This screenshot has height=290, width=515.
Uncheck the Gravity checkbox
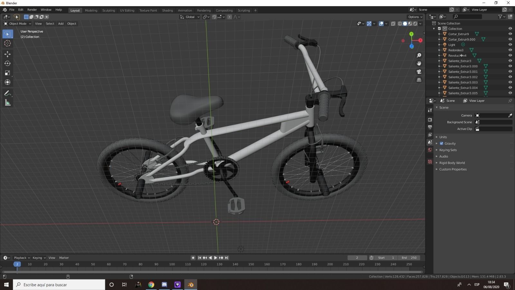tap(442, 143)
